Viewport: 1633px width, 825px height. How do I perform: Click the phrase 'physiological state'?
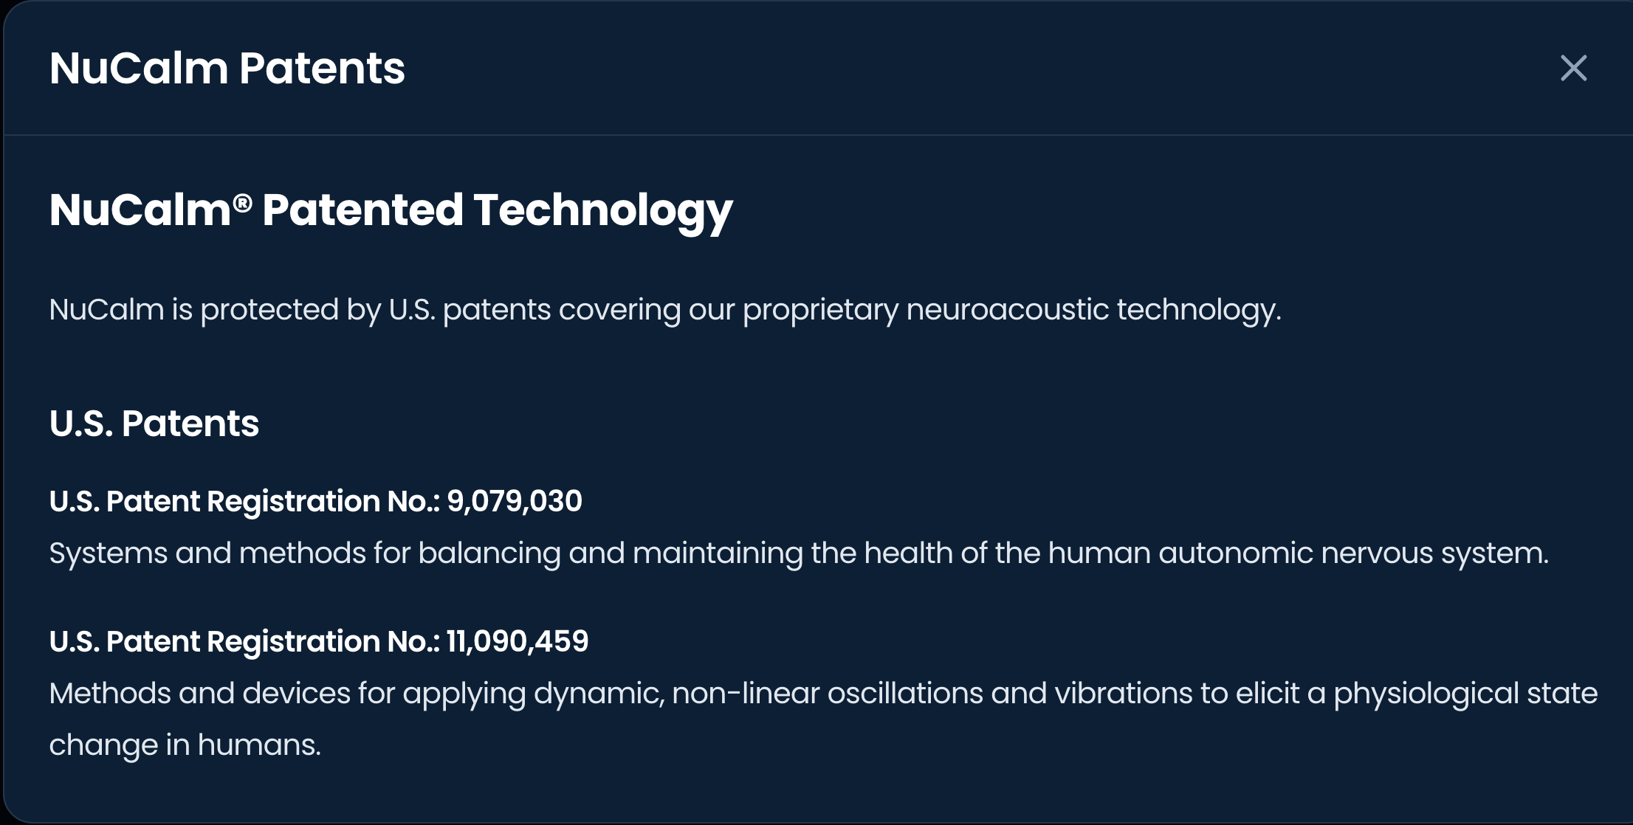coord(1465,694)
